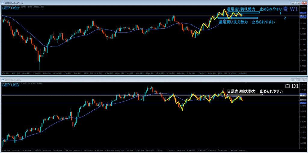Click the number 1 label on Weekly chart
The height and width of the screenshot is (153, 308).
click(x=280, y=14)
